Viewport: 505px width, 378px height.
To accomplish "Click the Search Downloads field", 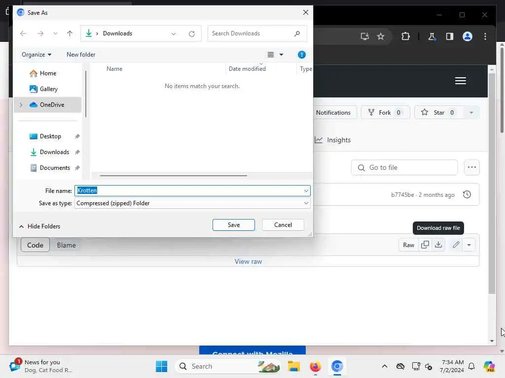I will pos(257,33).
